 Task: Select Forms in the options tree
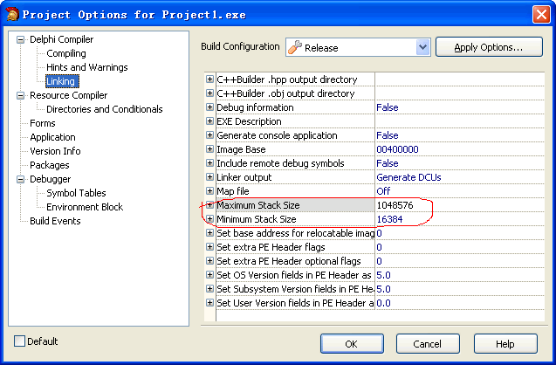43,123
